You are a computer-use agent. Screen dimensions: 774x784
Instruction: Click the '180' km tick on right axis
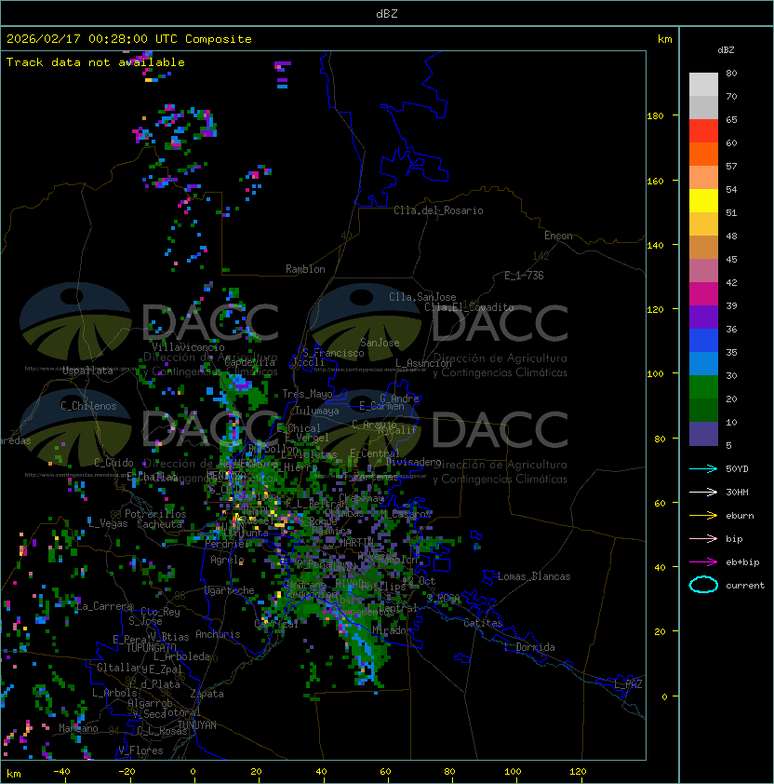point(655,116)
